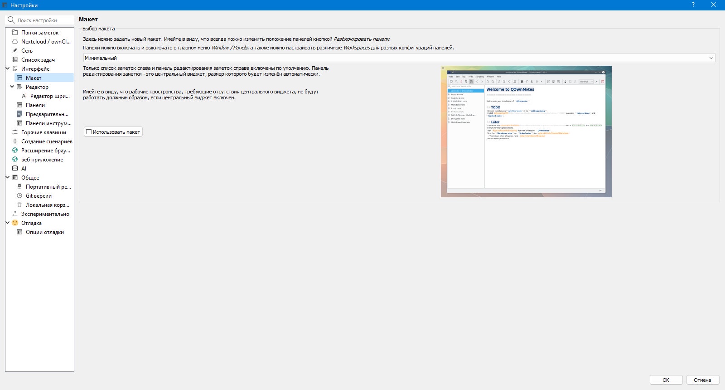Collapse the Общее tree section
The image size is (725, 390).
point(8,178)
